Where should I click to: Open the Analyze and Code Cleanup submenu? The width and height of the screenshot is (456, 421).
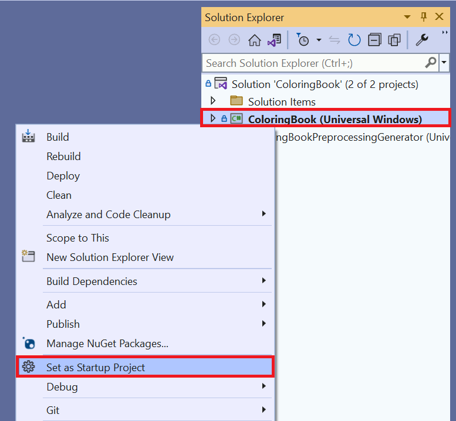[x=109, y=215]
